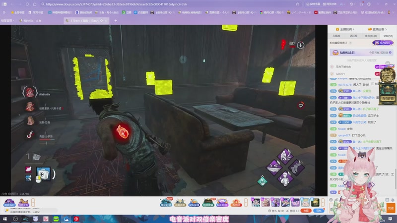Open 豆瓣 bookmark

click(x=127, y=12)
